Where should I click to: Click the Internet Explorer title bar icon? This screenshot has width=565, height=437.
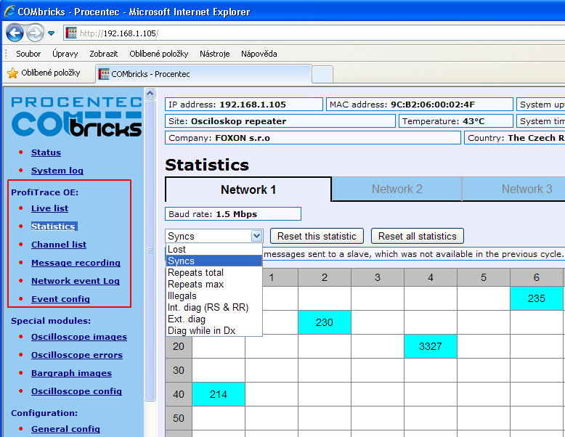click(x=9, y=12)
